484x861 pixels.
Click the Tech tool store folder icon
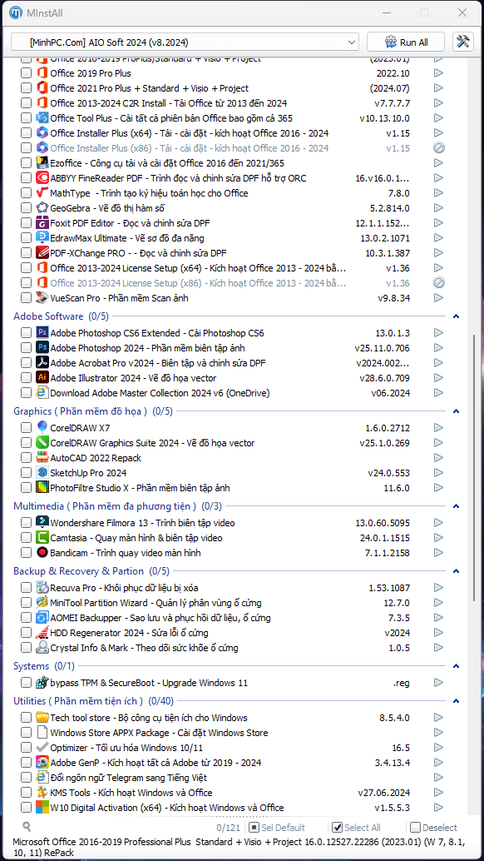(42, 717)
